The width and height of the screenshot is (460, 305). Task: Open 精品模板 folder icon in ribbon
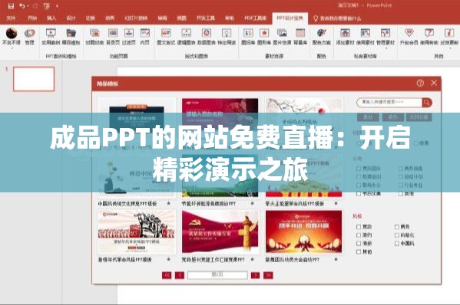click(x=71, y=37)
